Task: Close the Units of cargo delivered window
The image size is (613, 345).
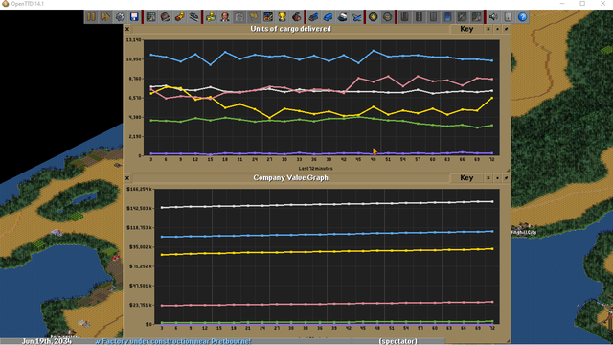Action: [x=127, y=29]
